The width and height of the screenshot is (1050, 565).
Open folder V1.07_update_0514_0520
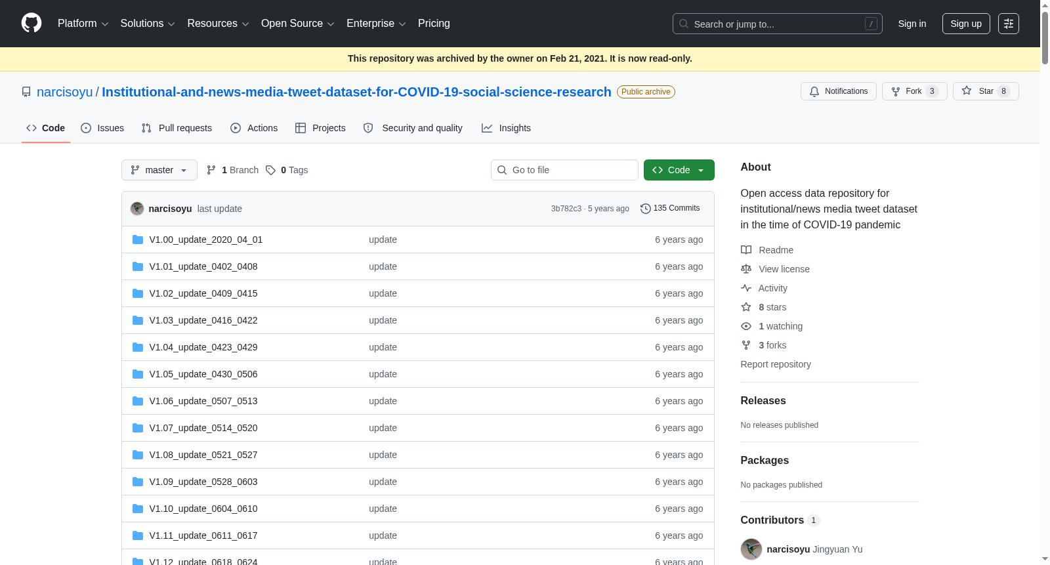(x=203, y=428)
